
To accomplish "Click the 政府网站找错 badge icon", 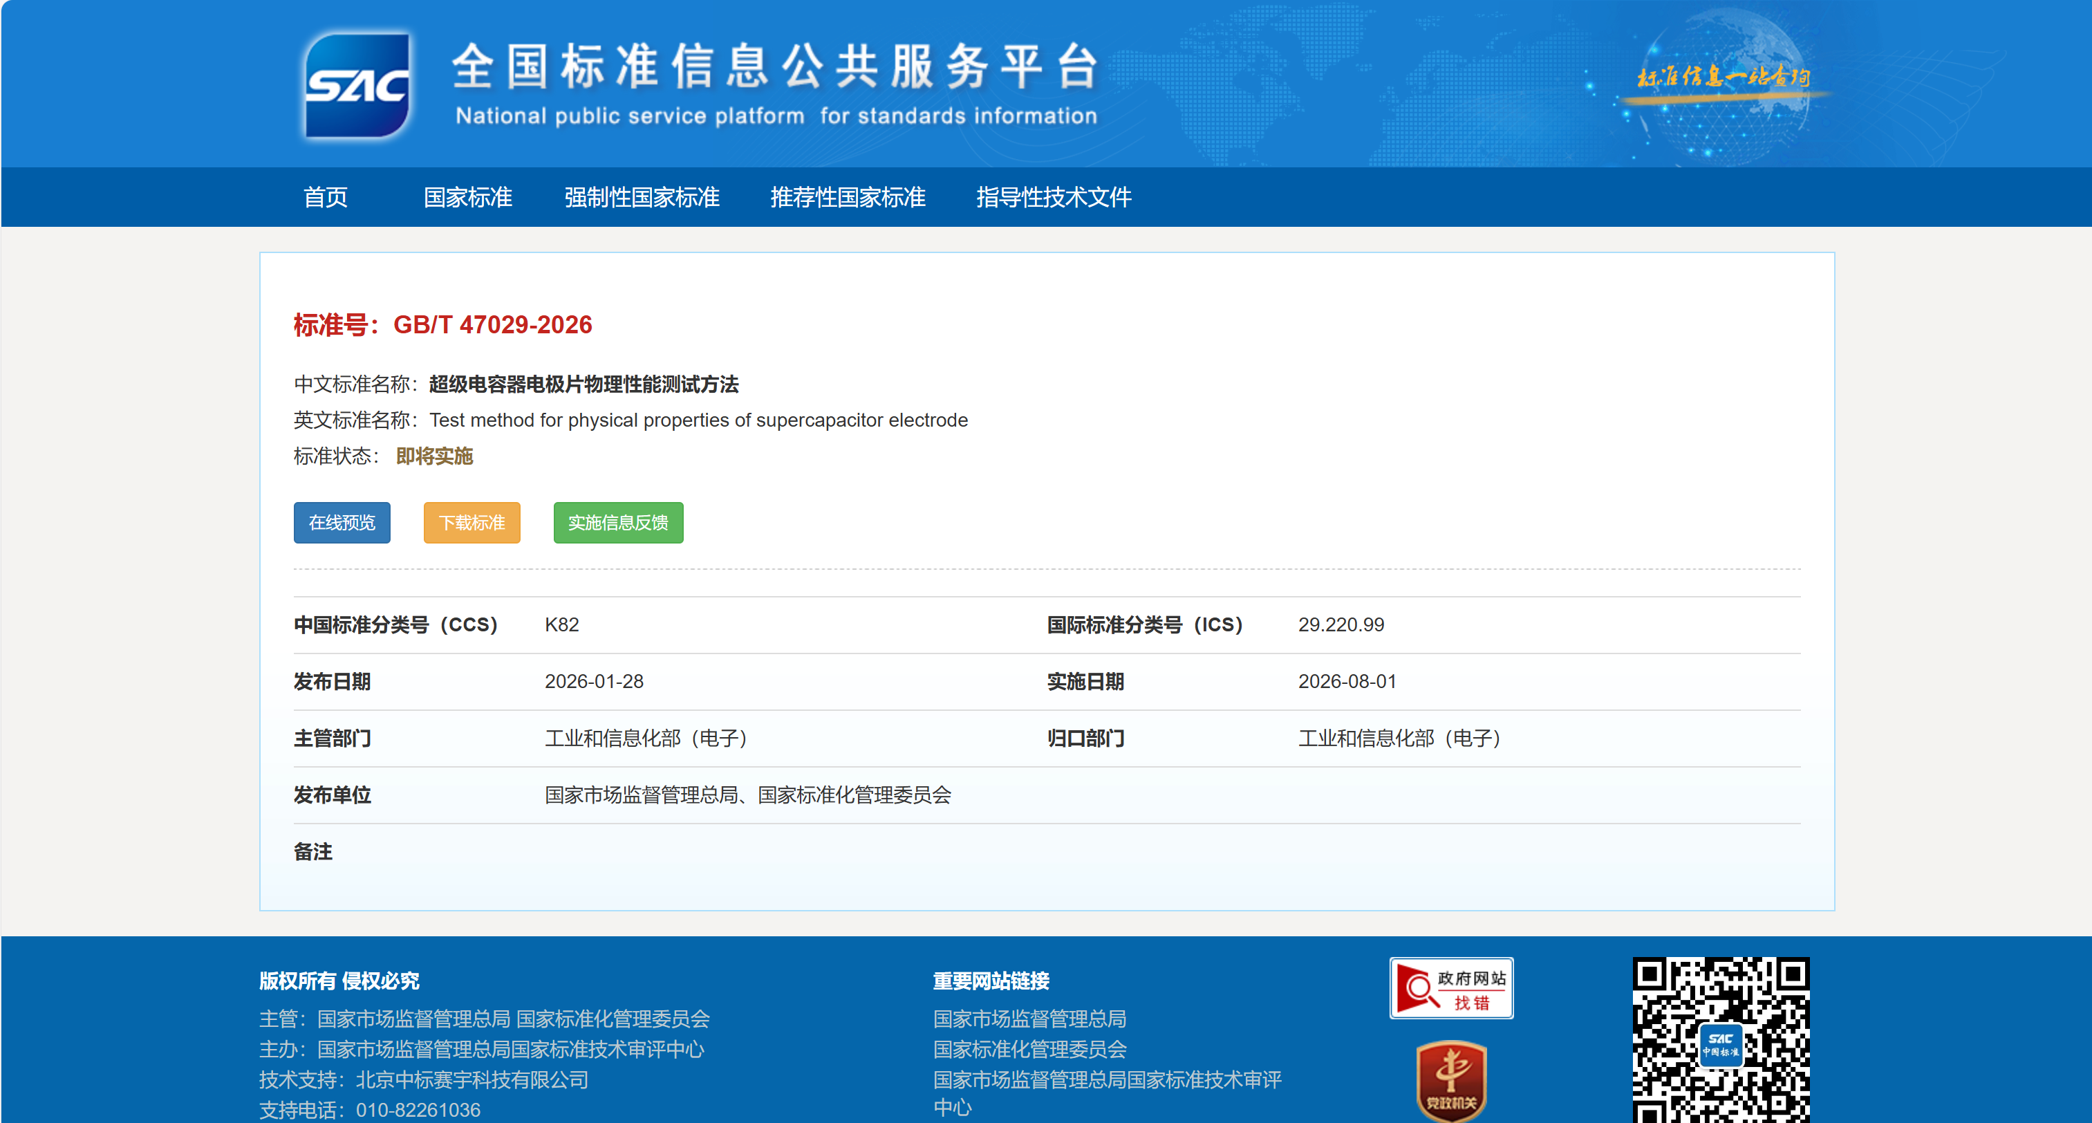I will coord(1450,988).
